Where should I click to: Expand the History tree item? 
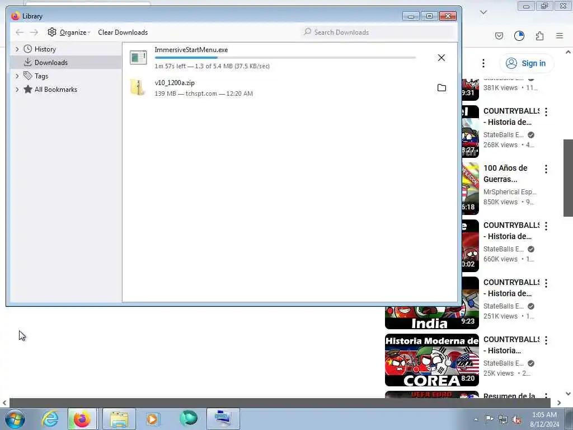click(x=17, y=49)
